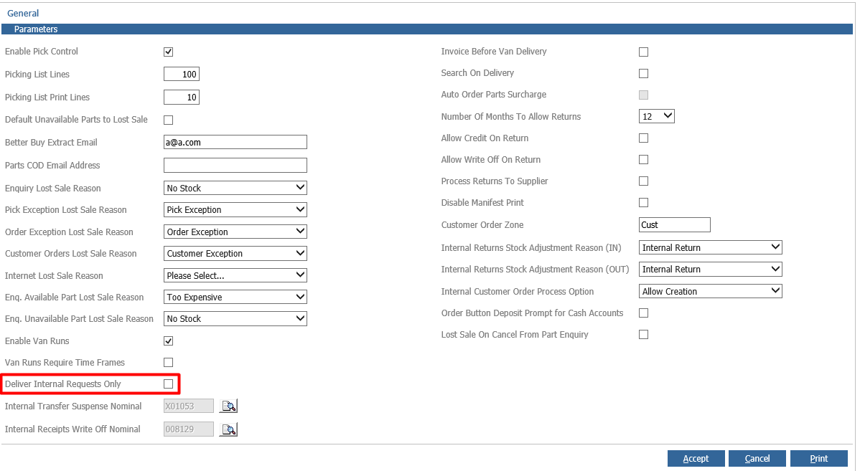Screen dimensions: 860x471
Task: Click the Internal Receipts Write Off Nominal code field
Action: click(x=189, y=429)
